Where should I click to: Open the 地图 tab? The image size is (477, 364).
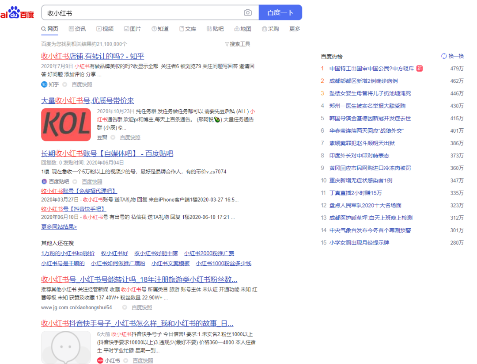click(242, 29)
